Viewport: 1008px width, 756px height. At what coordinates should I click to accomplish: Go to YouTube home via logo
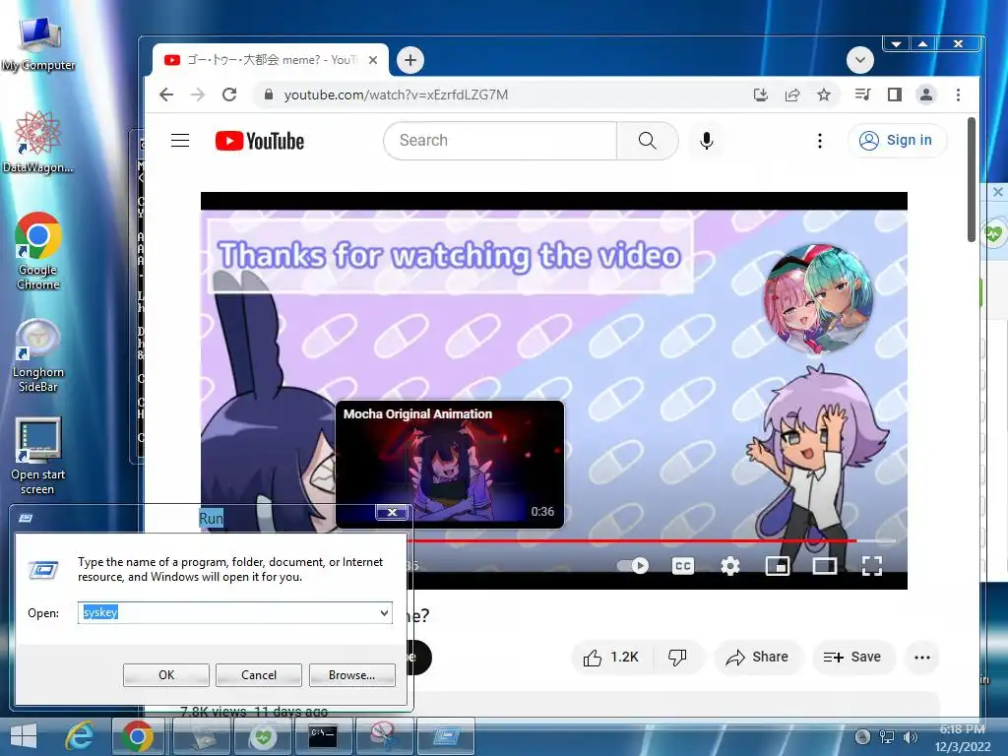[260, 141]
